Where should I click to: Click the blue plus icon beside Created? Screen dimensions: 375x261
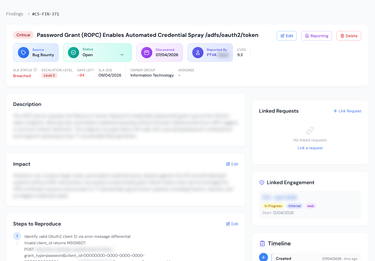(x=264, y=257)
